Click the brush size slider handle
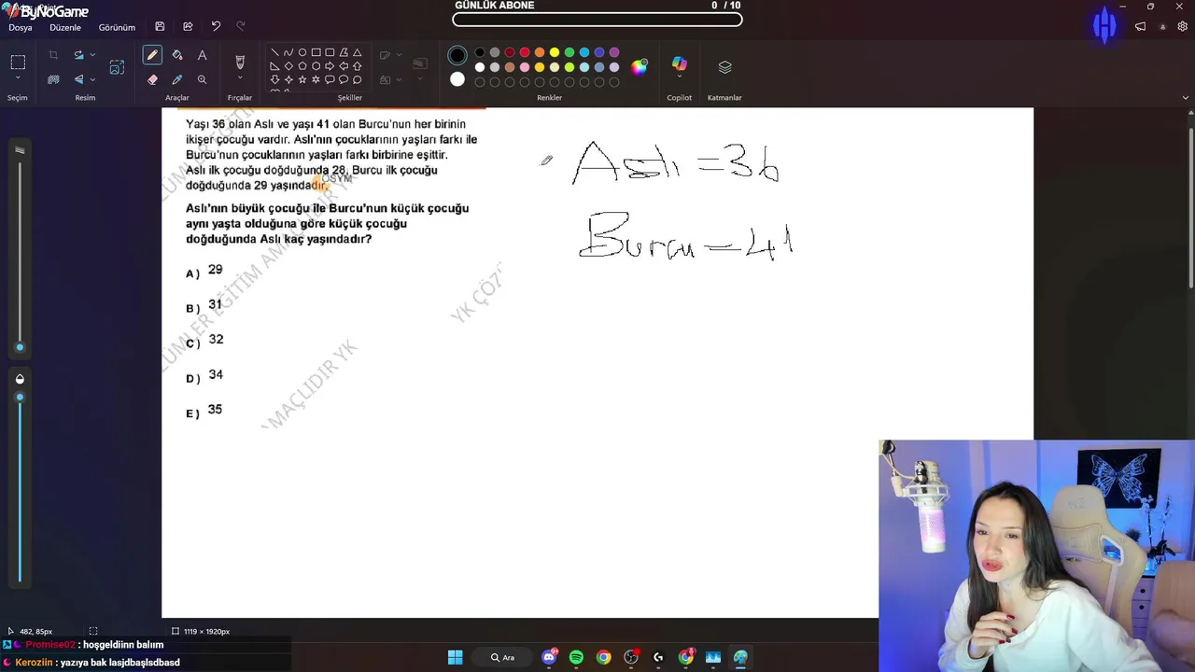1195x672 pixels. (20, 347)
